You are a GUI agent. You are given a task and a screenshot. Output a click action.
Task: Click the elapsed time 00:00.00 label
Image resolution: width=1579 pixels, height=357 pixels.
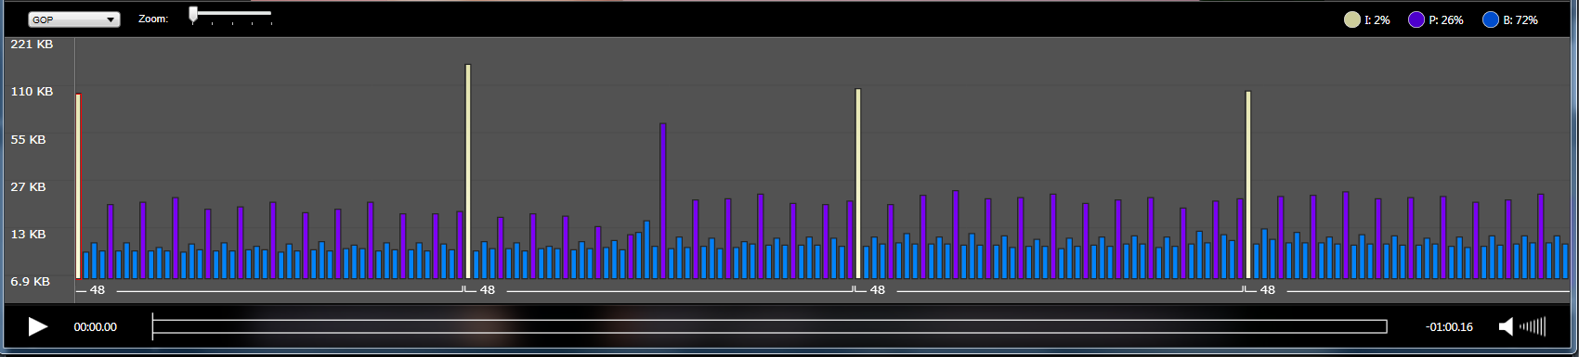(x=96, y=327)
